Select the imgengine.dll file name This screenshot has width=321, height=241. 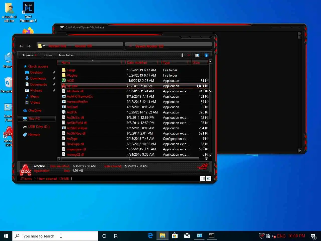[x=76, y=149]
